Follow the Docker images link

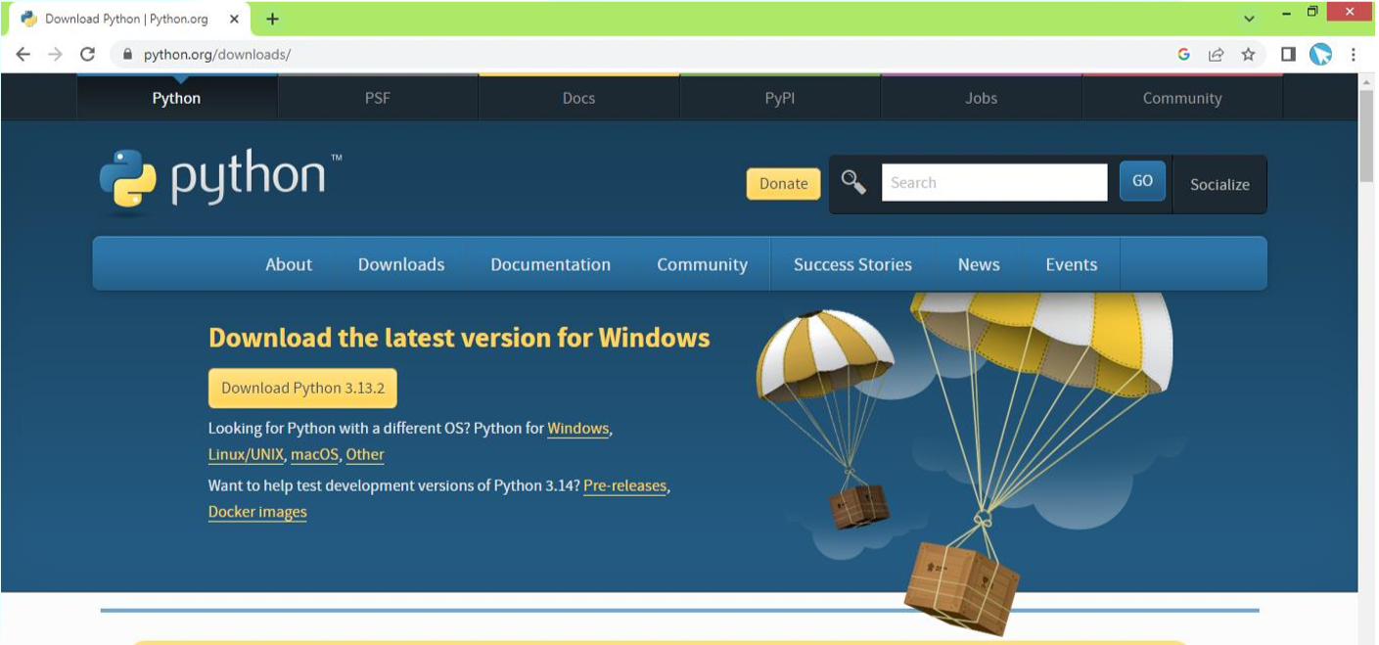[x=257, y=512]
